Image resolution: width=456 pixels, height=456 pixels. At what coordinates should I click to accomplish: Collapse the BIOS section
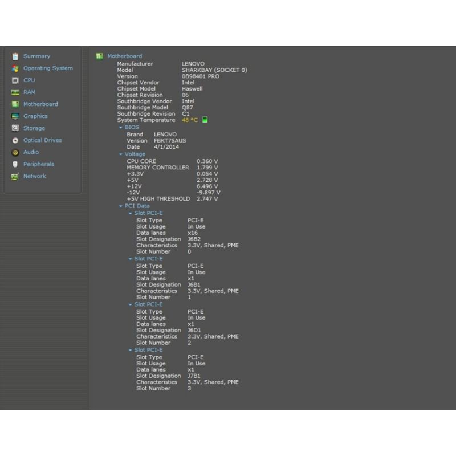121,128
